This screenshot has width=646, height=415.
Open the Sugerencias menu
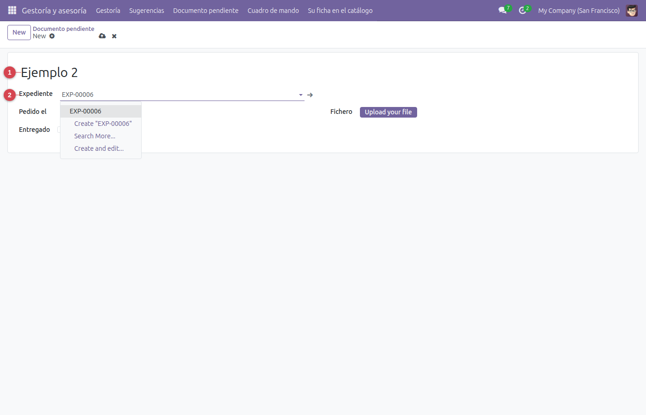pyautogui.click(x=147, y=10)
